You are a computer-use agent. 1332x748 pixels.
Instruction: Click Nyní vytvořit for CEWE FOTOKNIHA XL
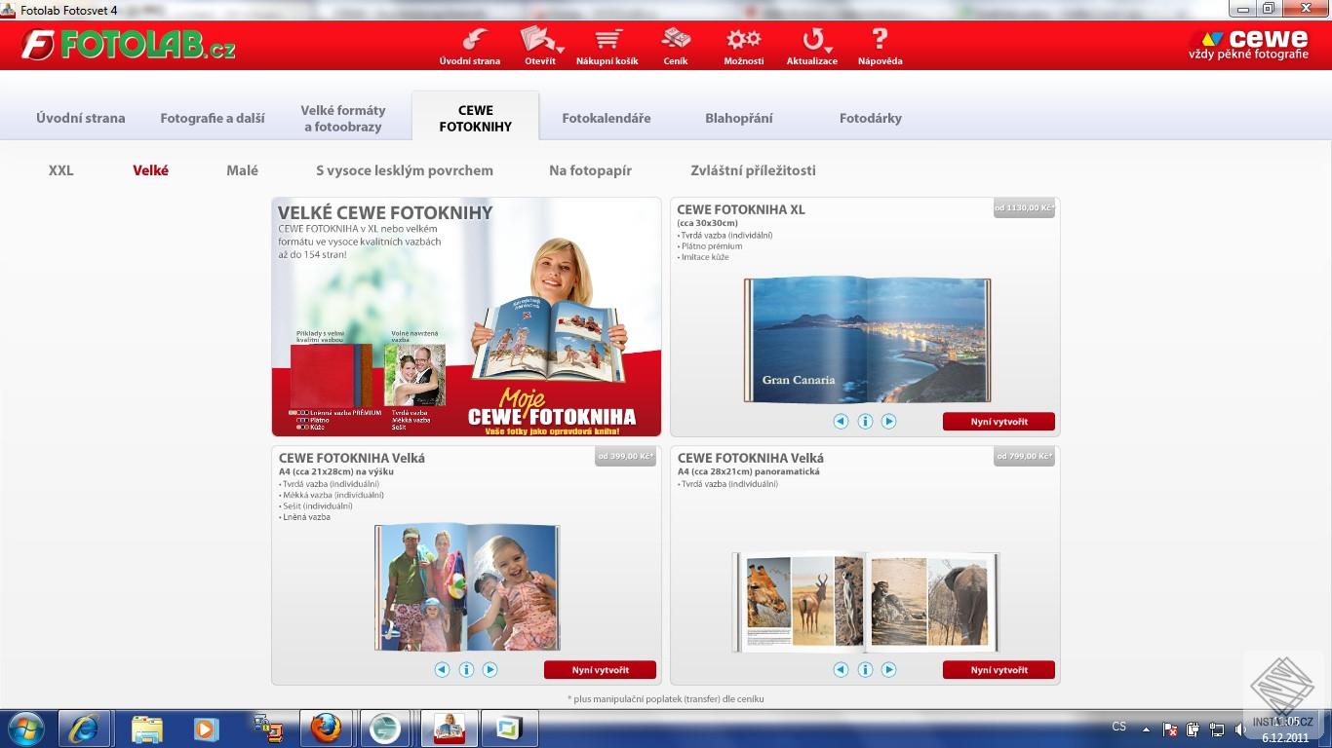[999, 421]
